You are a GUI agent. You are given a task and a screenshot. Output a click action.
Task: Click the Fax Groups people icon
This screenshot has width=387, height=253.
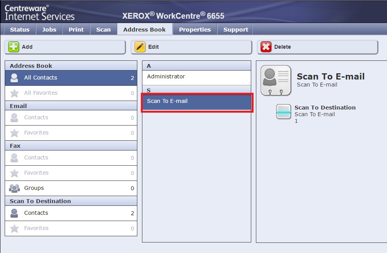pyautogui.click(x=14, y=188)
